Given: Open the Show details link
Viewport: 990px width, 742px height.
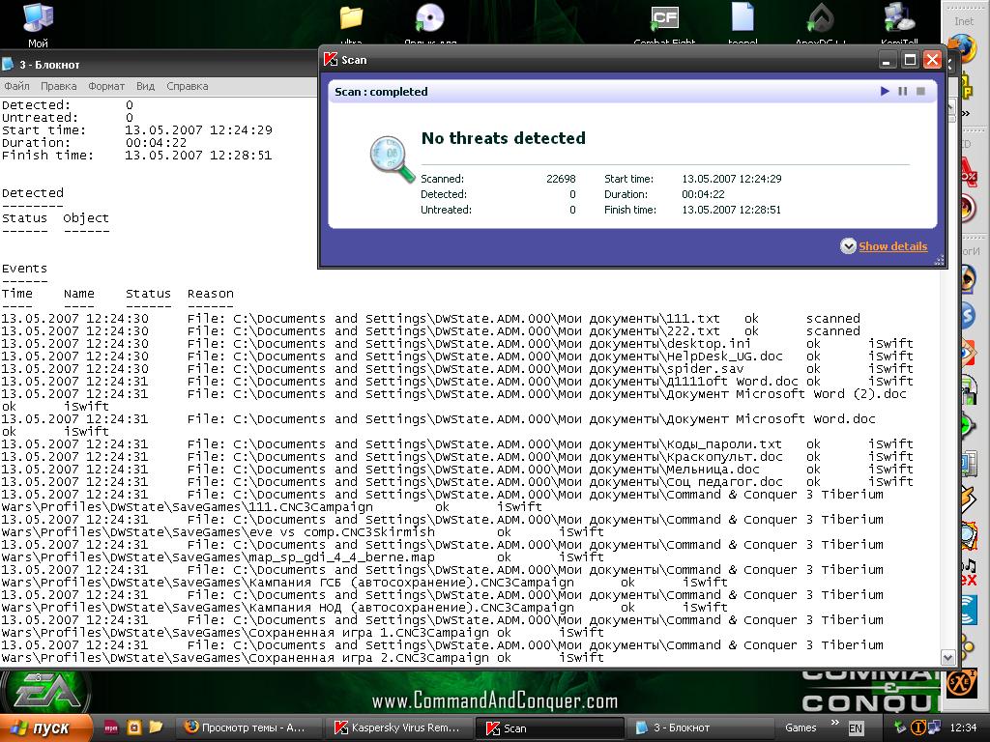Looking at the screenshot, I should [892, 246].
